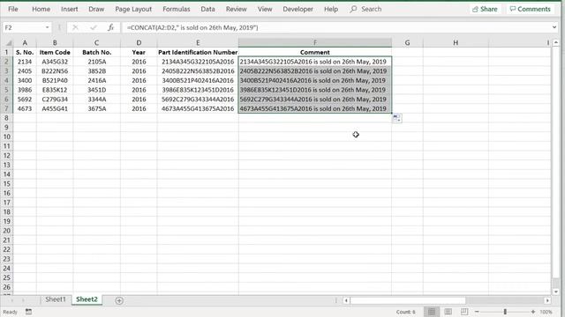Open the Home ribbon tab
This screenshot has width=565, height=317.
coord(41,9)
